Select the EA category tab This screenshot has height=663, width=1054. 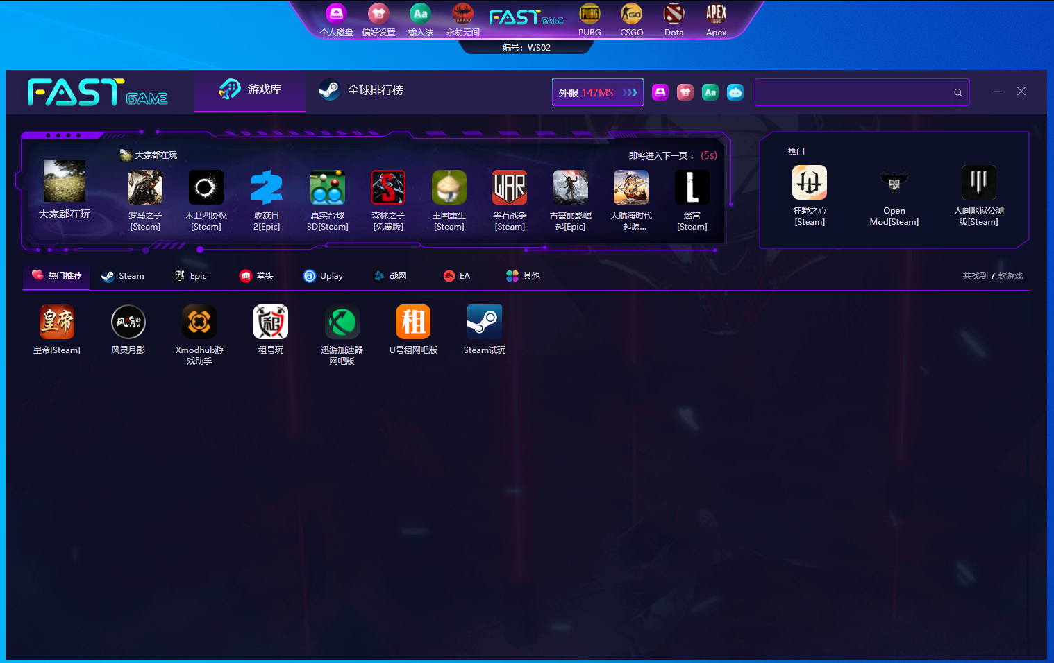(x=457, y=276)
